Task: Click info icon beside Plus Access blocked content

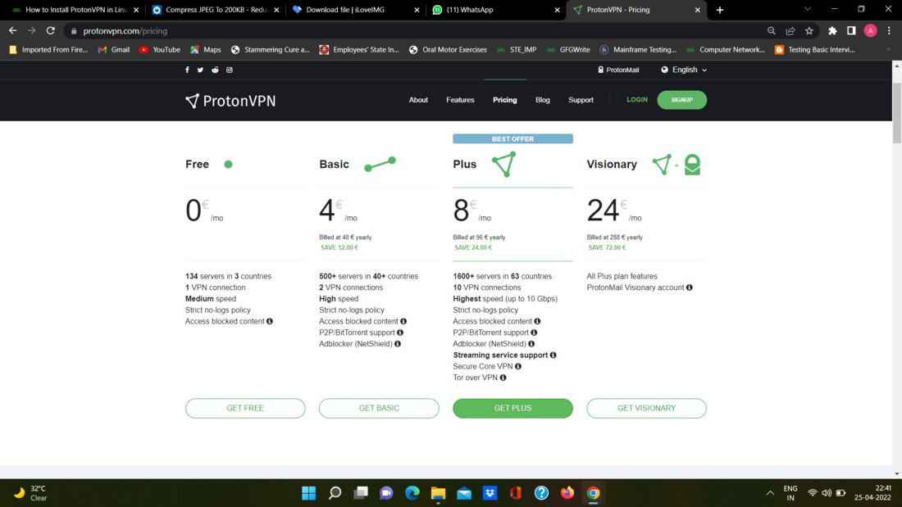Action: click(x=537, y=321)
